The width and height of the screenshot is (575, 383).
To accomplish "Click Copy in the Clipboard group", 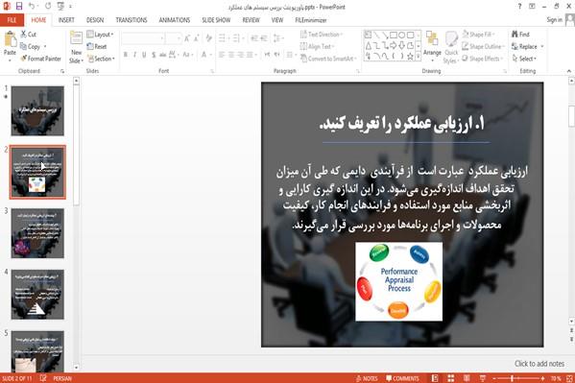I will pyautogui.click(x=31, y=47).
